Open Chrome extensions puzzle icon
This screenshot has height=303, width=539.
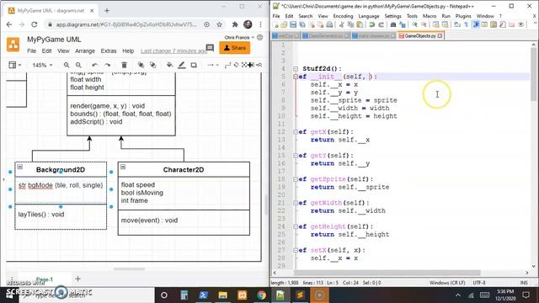(235, 24)
